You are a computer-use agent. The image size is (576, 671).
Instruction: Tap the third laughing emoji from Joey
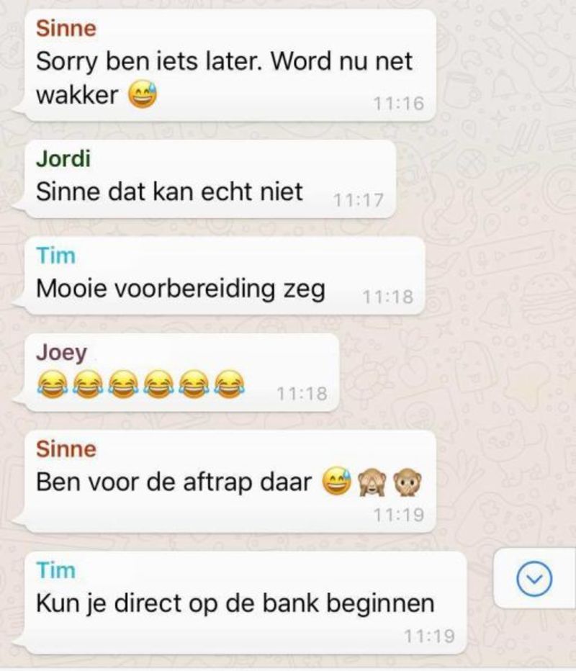coord(123,384)
